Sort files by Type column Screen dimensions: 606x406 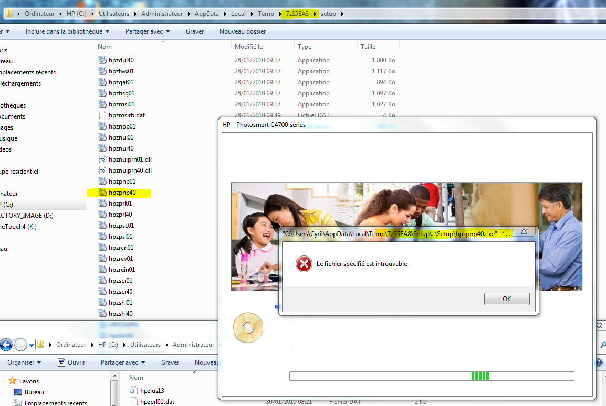click(305, 47)
